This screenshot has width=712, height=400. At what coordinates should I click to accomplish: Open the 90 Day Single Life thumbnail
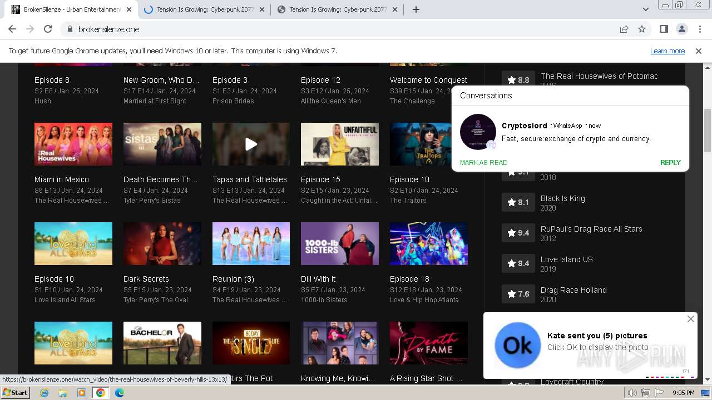coord(251,343)
